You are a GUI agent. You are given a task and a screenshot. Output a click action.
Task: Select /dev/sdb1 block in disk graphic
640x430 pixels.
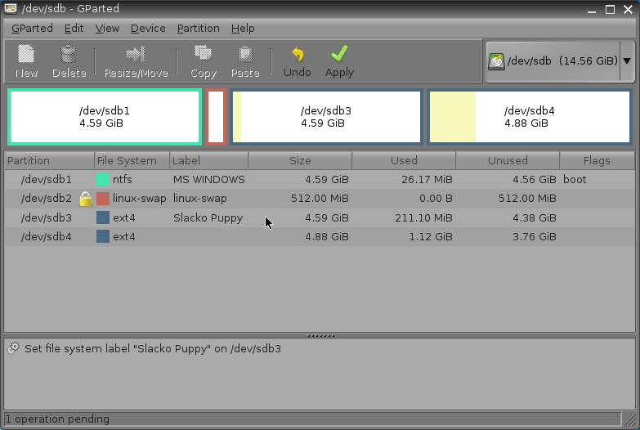pos(105,117)
